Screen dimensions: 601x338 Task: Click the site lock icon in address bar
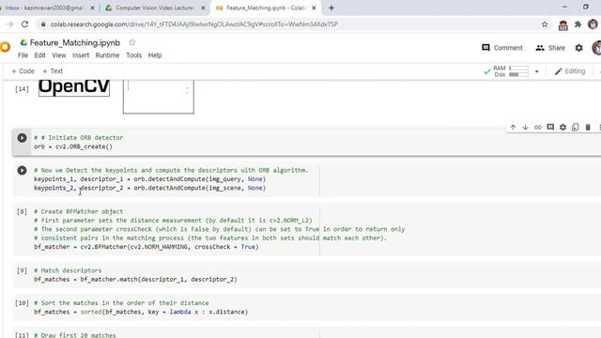pos(43,24)
